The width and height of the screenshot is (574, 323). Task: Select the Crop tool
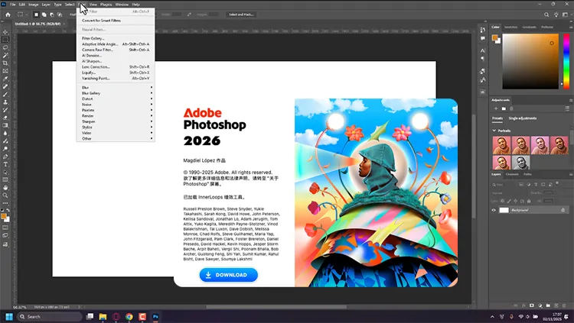click(5, 63)
